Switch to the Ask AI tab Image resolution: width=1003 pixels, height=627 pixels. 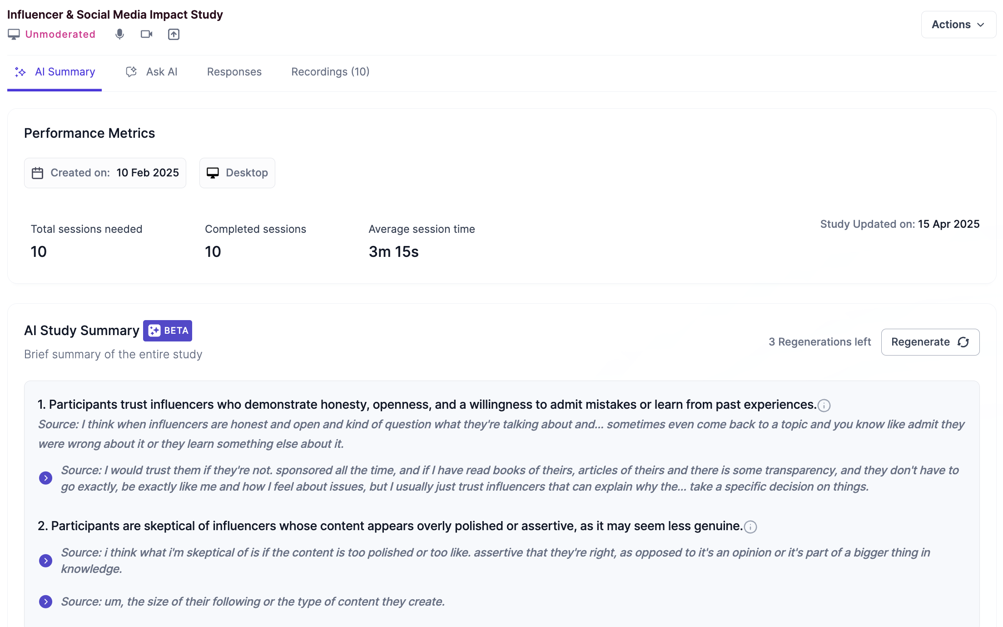pyautogui.click(x=152, y=72)
